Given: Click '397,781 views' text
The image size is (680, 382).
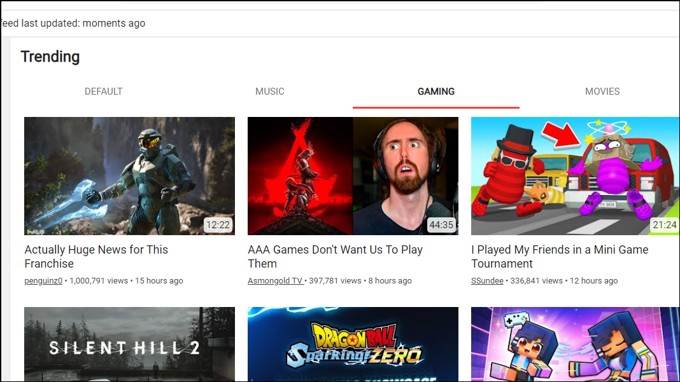Looking at the screenshot, I should pos(336,281).
